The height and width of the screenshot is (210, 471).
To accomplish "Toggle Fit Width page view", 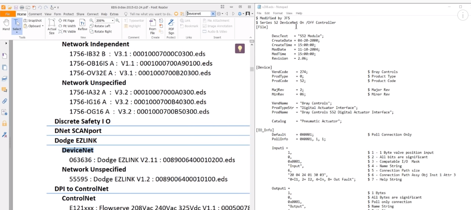I will pos(69,26).
